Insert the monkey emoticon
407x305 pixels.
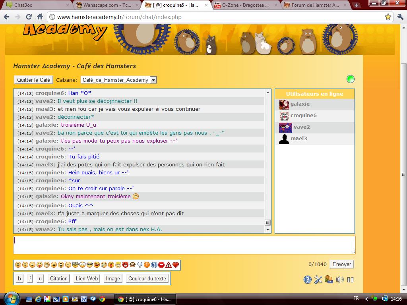click(133, 265)
